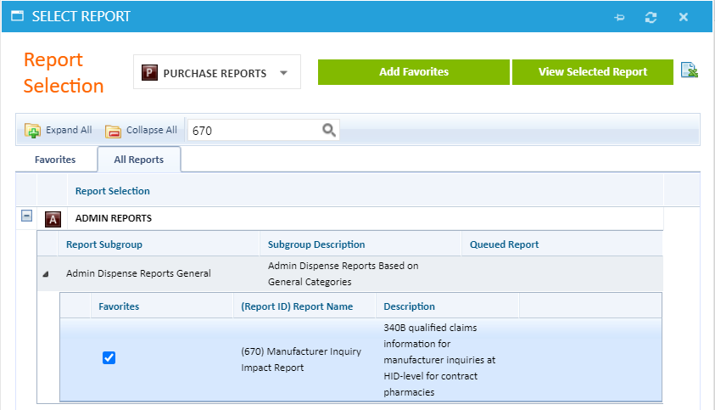Click the red A Admin Reports icon
The height and width of the screenshot is (410, 715).
pos(53,219)
